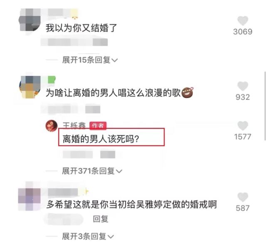266x242 pixels.
Task: Open the second commenter's avatar
Action: click(30, 87)
